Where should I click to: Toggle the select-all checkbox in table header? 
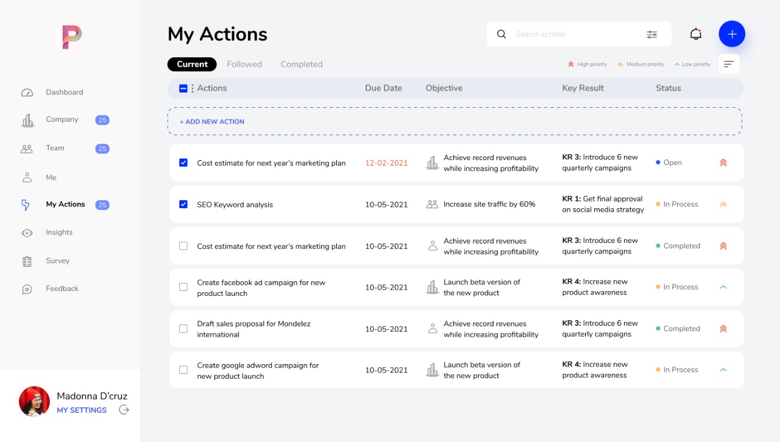pyautogui.click(x=183, y=88)
